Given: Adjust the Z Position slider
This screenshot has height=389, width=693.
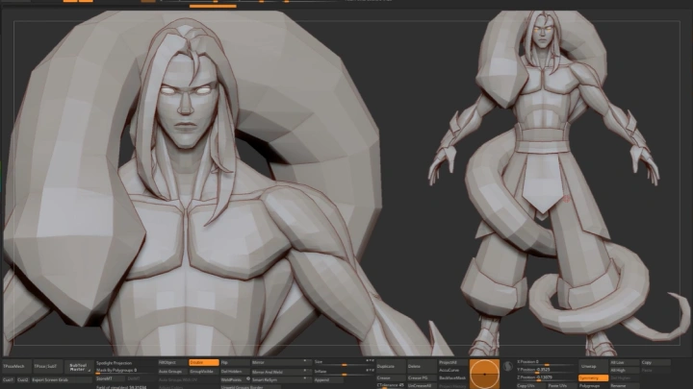Looking at the screenshot, I should tap(546, 377).
